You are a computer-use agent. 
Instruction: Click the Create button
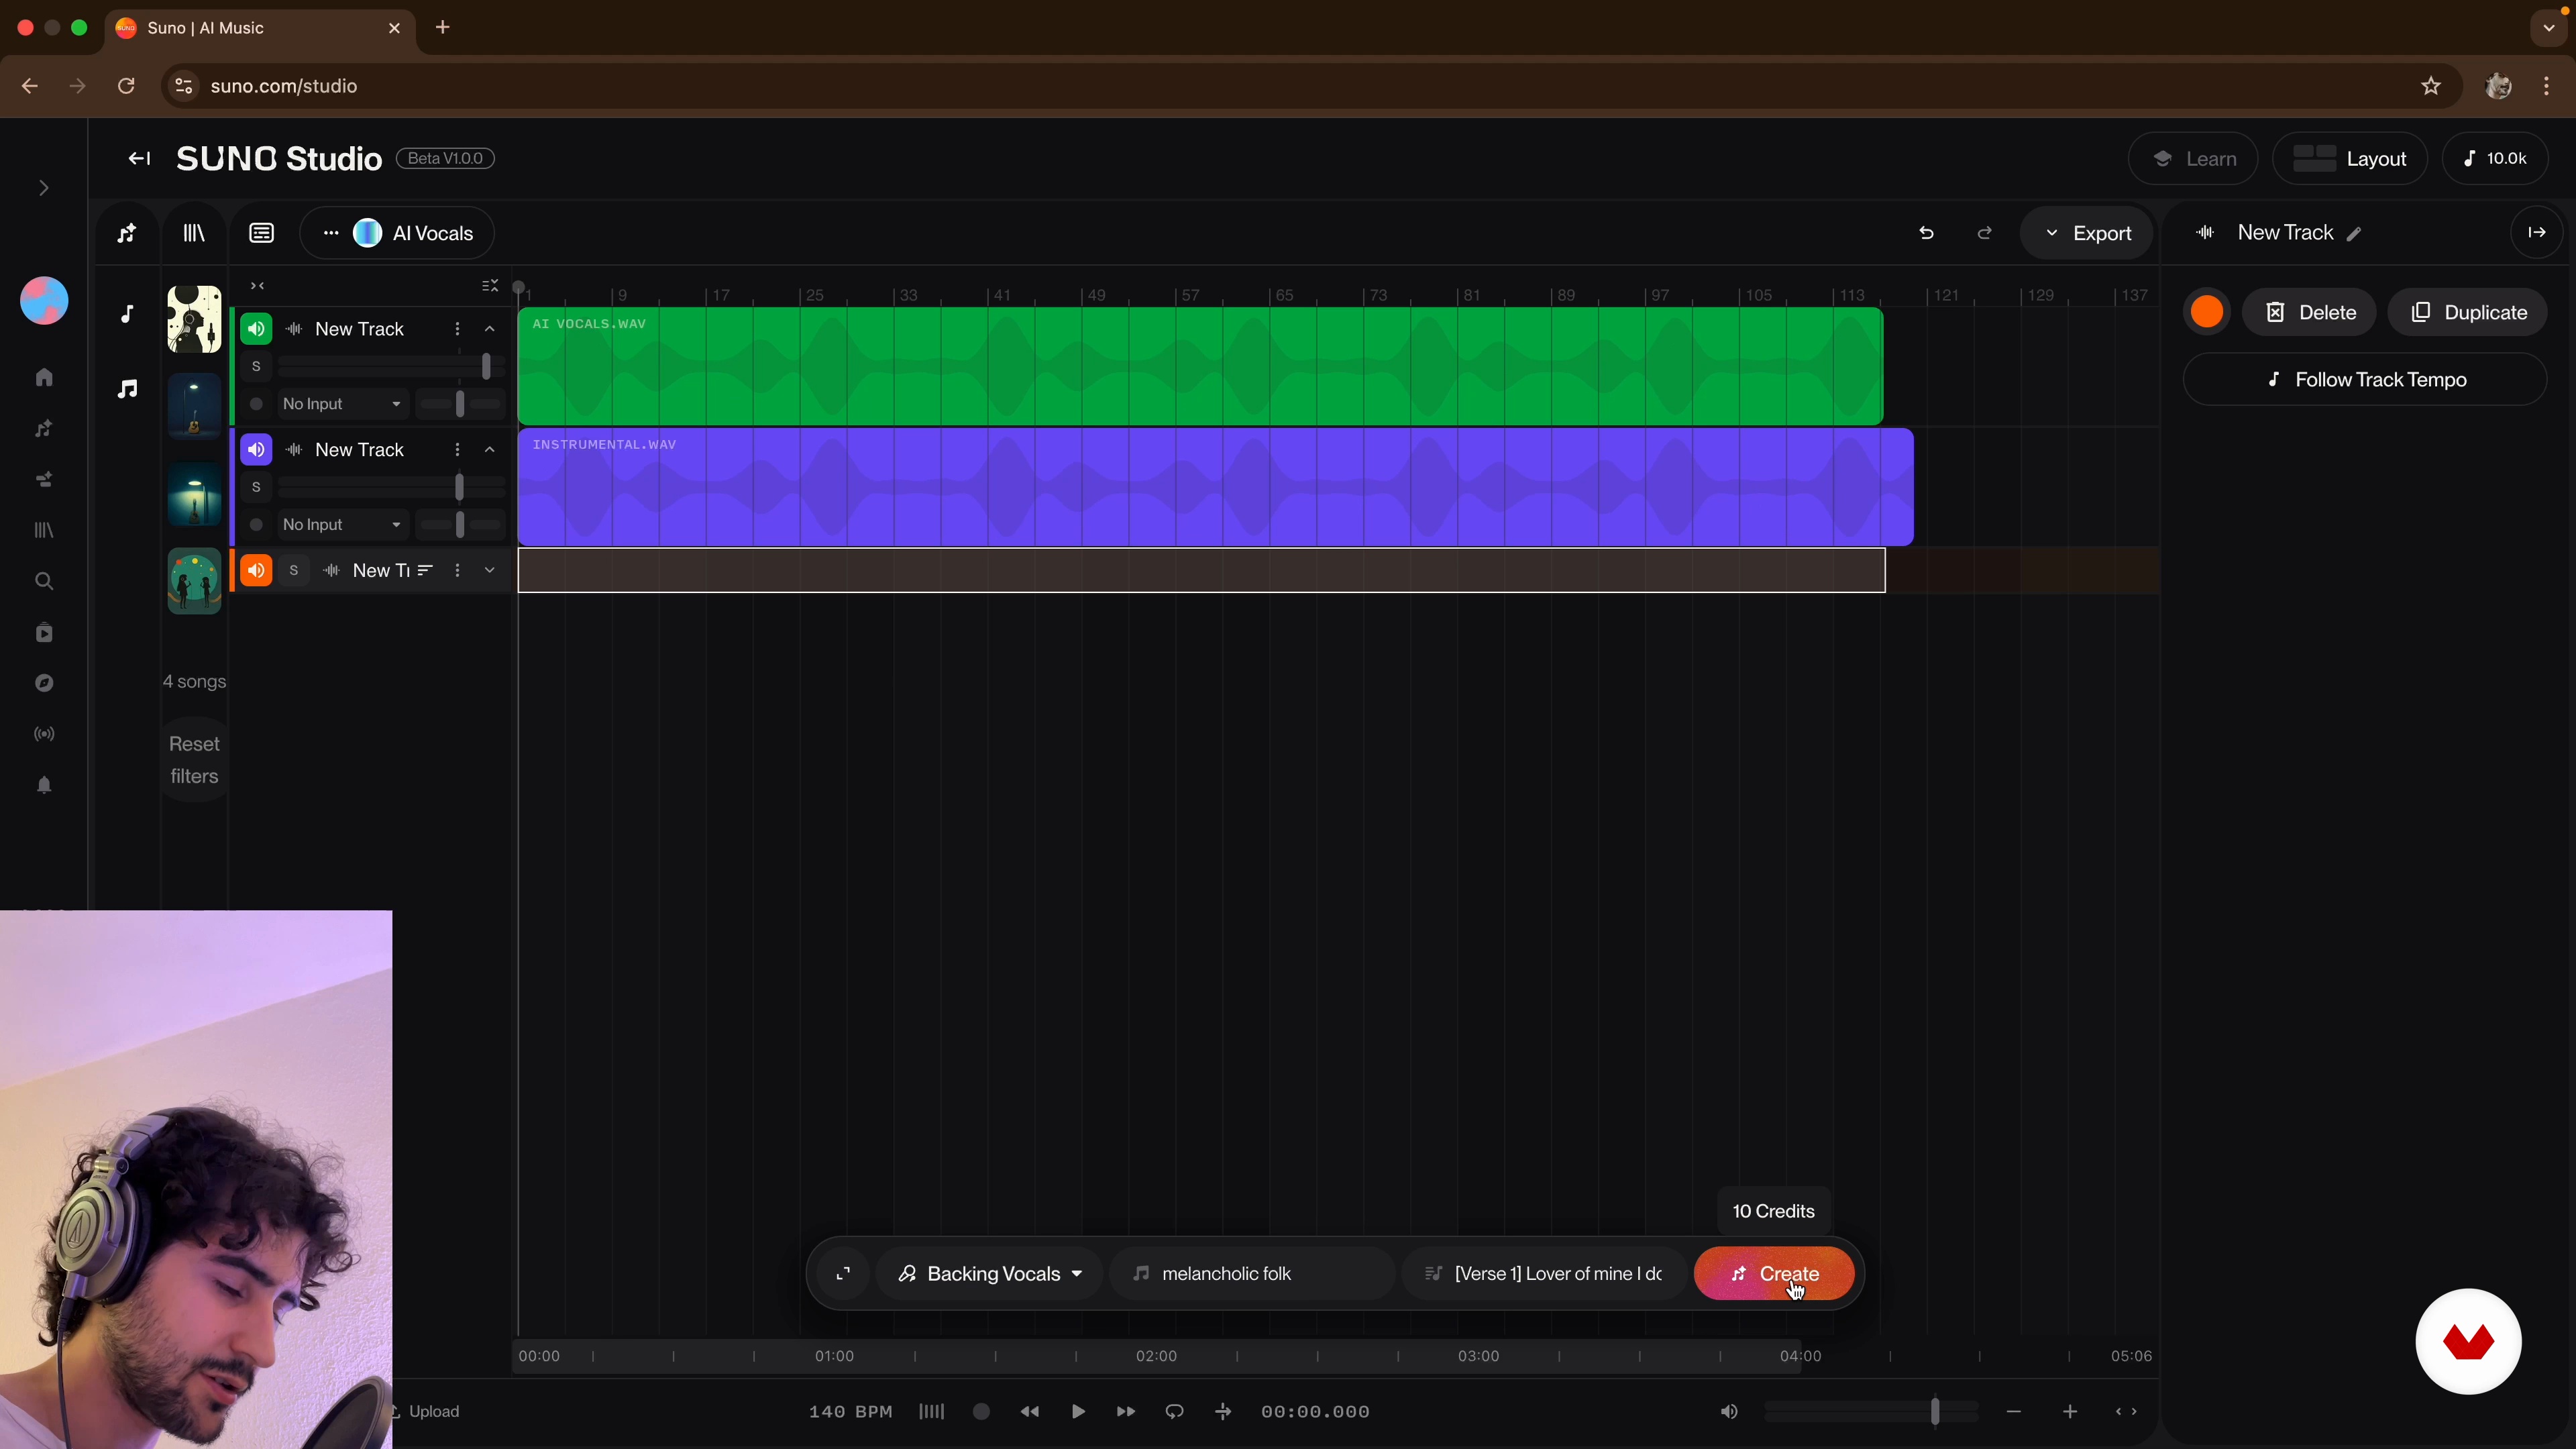[x=1774, y=1273]
